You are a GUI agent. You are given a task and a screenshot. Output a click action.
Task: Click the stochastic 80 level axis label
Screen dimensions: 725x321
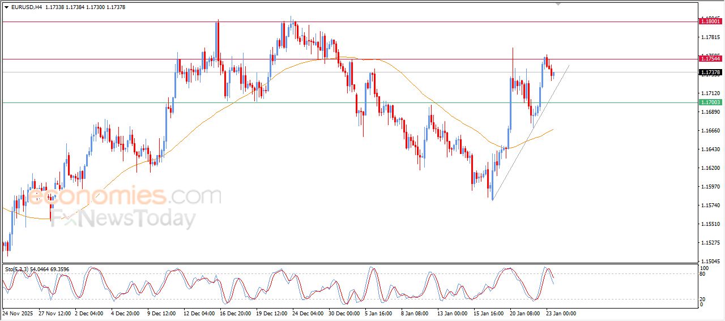(704, 275)
